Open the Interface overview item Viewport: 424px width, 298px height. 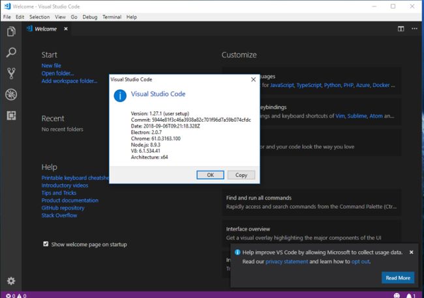[312, 234]
